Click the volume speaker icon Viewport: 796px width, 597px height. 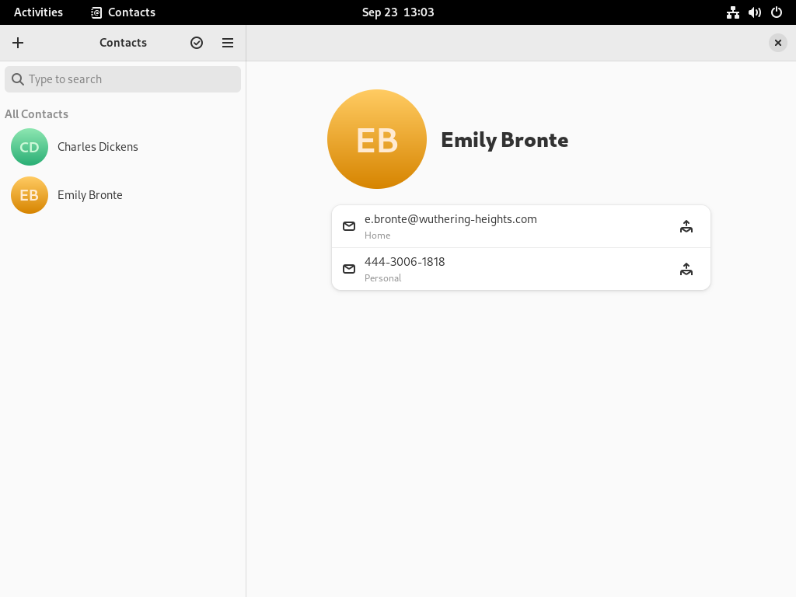pyautogui.click(x=754, y=12)
